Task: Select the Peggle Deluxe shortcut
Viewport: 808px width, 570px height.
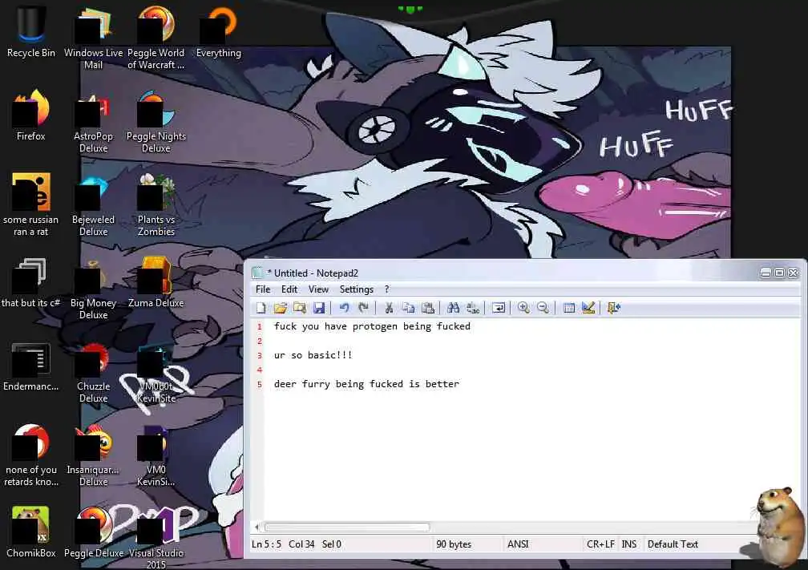Action: (x=93, y=532)
